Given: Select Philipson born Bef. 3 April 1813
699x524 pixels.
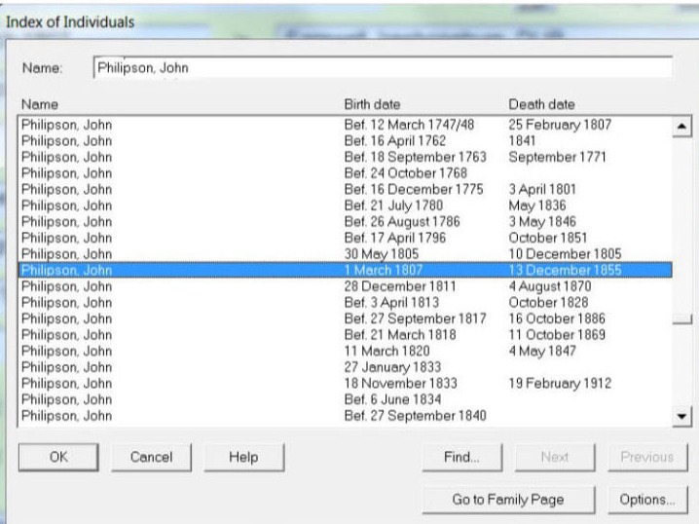Looking at the screenshot, I should [x=345, y=302].
